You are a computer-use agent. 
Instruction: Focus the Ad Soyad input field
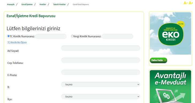[x=101, y=48]
